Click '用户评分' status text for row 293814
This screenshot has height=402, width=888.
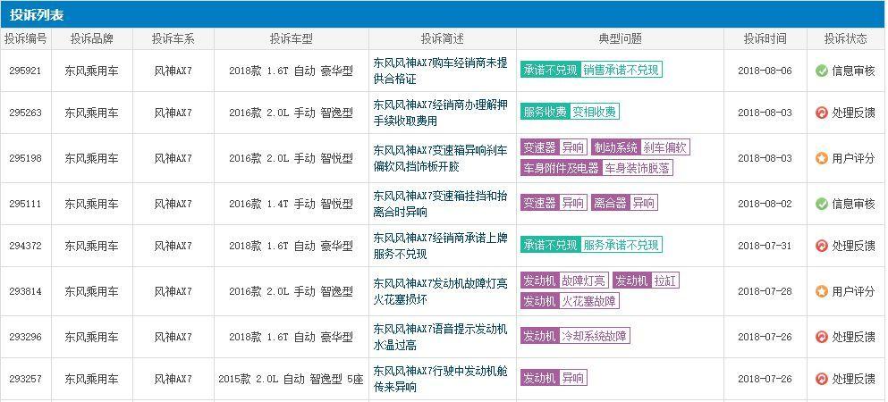point(853,291)
